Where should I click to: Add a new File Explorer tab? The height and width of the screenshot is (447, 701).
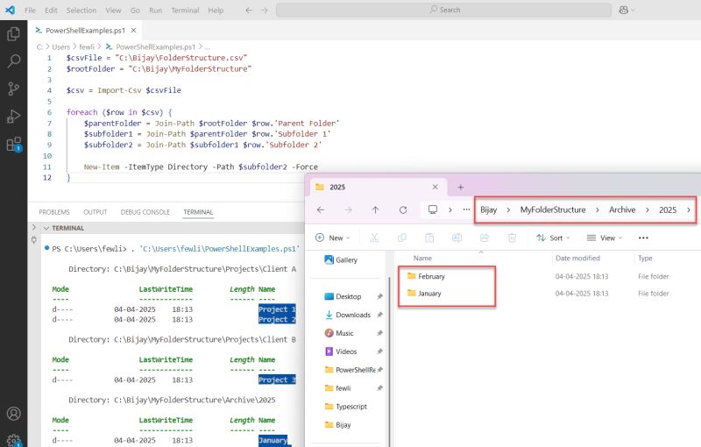tap(461, 188)
